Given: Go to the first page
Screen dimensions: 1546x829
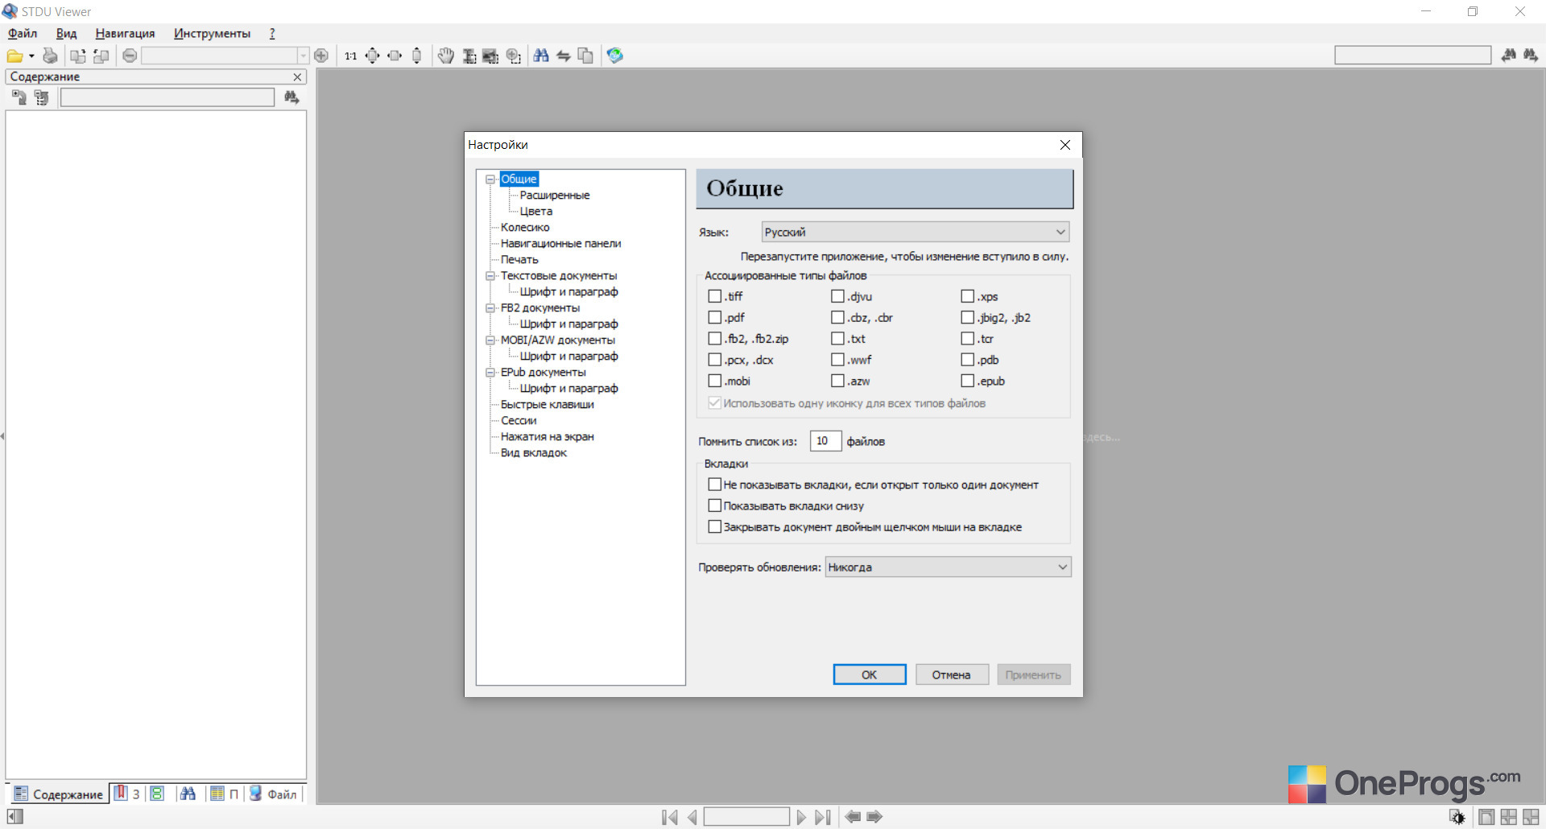Looking at the screenshot, I should click(669, 817).
